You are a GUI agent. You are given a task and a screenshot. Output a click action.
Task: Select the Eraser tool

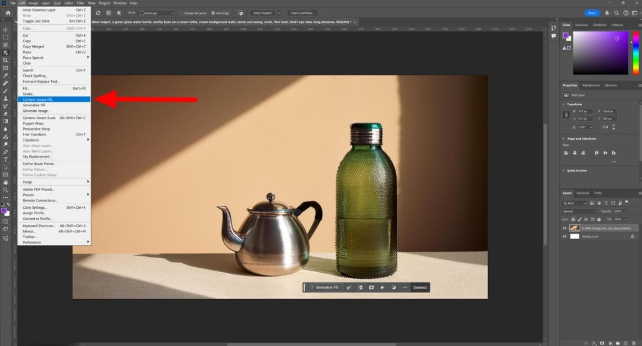6,114
